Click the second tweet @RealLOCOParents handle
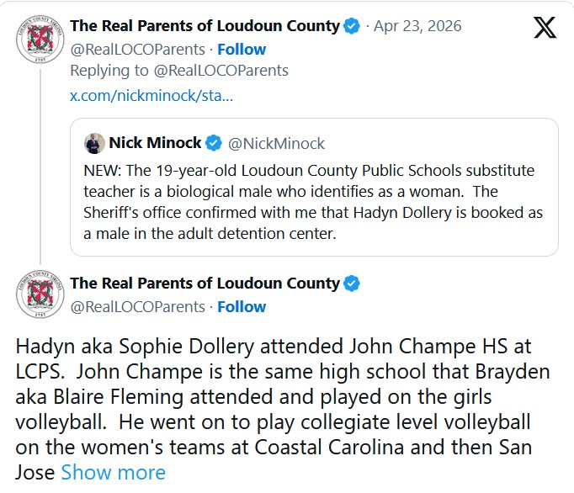 pos(137,306)
